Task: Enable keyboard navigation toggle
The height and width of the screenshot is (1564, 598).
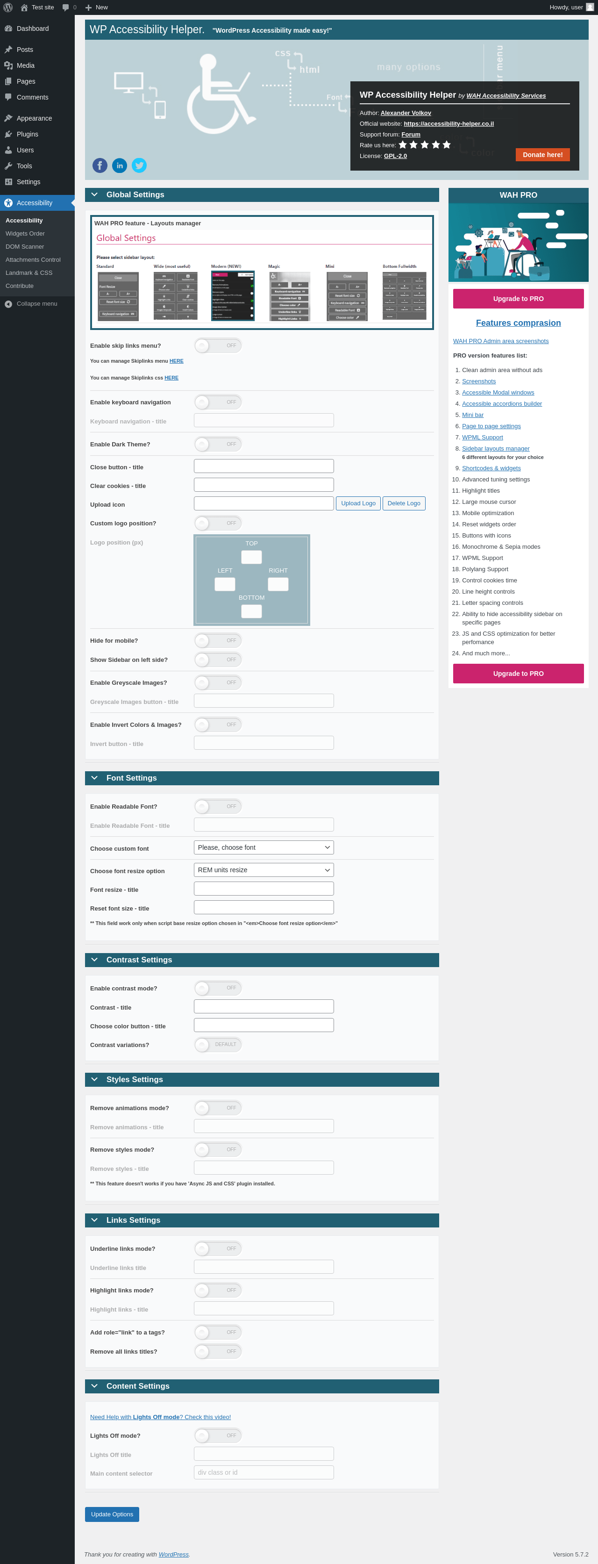Action: (218, 402)
